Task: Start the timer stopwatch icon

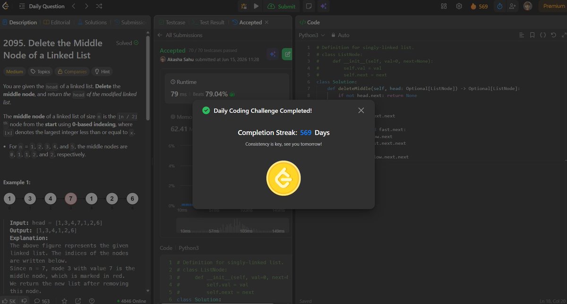Action: click(x=500, y=6)
